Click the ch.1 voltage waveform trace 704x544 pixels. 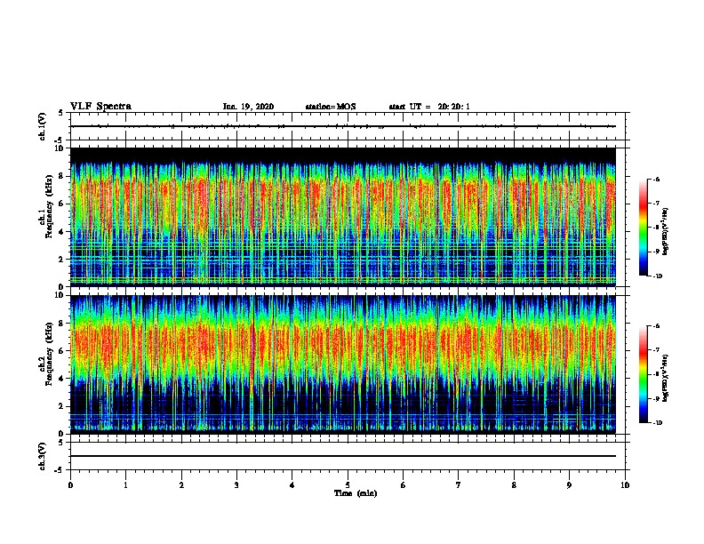[x=343, y=126]
